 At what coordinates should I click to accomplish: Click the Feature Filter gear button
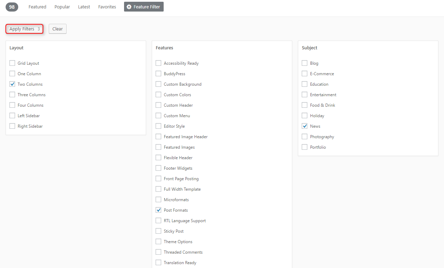pos(144,7)
